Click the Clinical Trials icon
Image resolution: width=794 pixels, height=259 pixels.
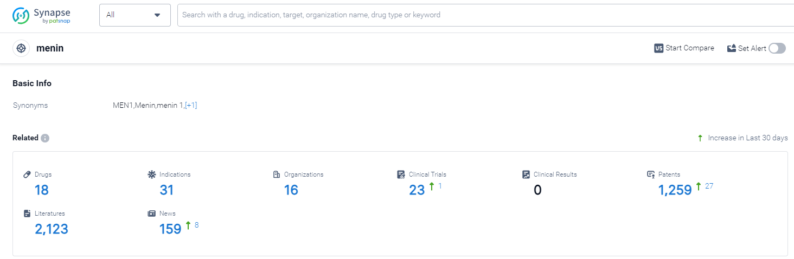coord(401,174)
